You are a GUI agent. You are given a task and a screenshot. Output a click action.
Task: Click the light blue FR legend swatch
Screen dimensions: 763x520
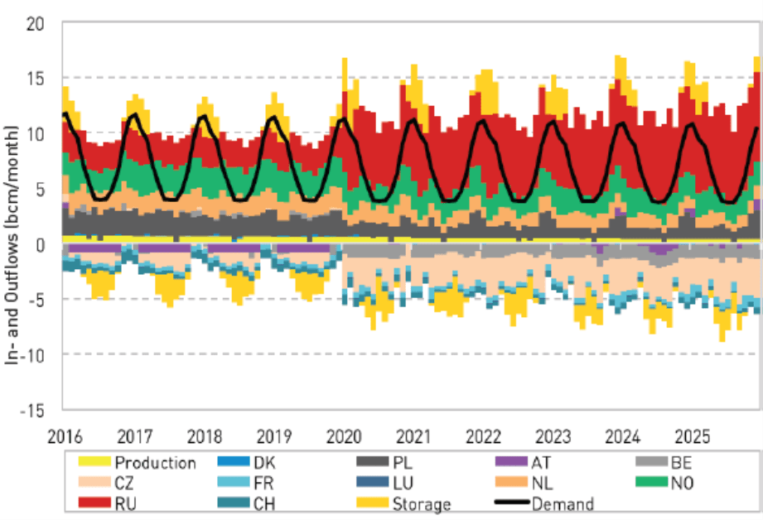tap(233, 482)
